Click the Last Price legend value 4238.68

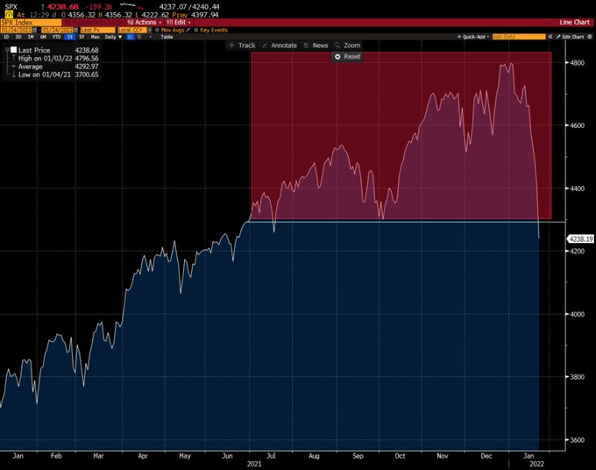[87, 50]
